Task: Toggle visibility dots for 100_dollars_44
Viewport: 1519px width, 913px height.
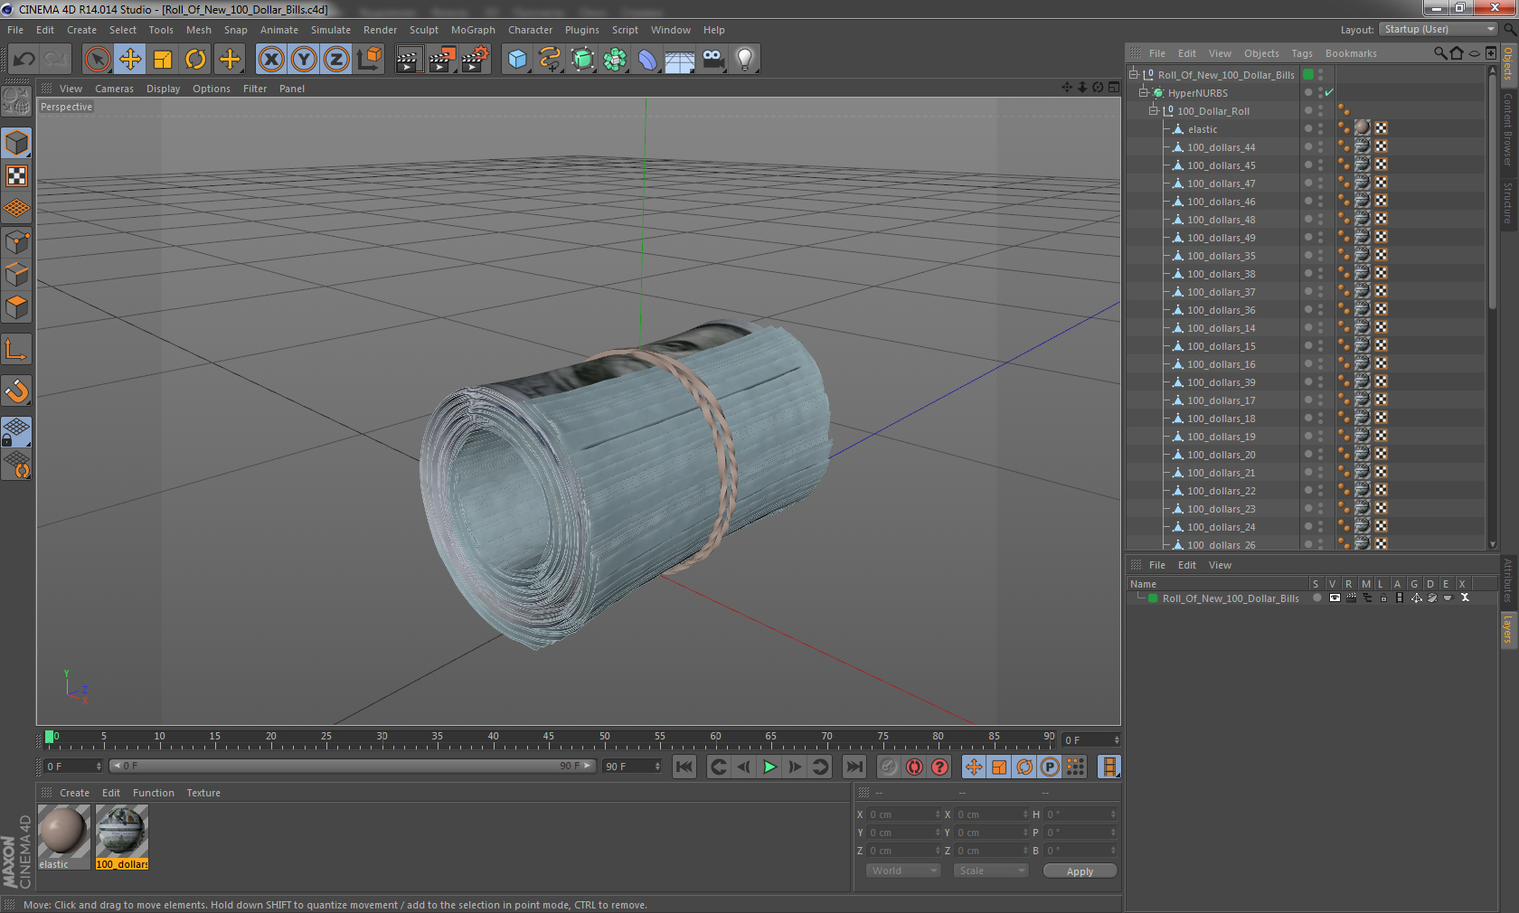Action: [1320, 146]
